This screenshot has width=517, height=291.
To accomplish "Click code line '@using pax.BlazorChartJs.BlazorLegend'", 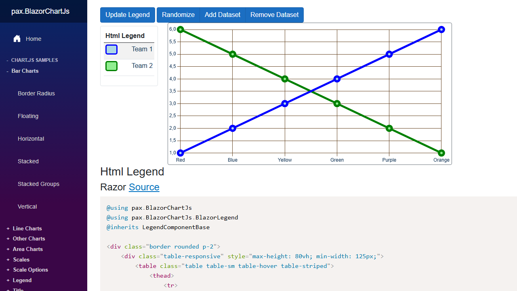I will [x=172, y=217].
